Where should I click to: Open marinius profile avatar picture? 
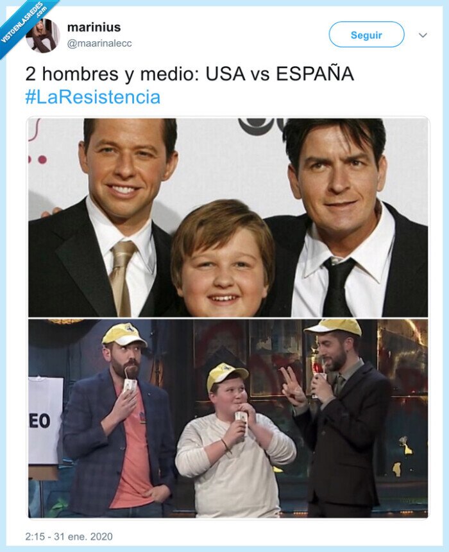coord(43,35)
